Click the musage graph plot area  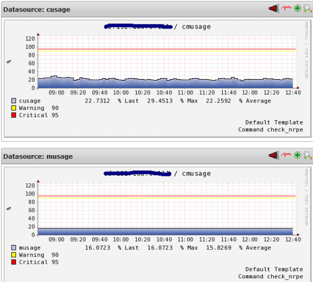(x=166, y=208)
